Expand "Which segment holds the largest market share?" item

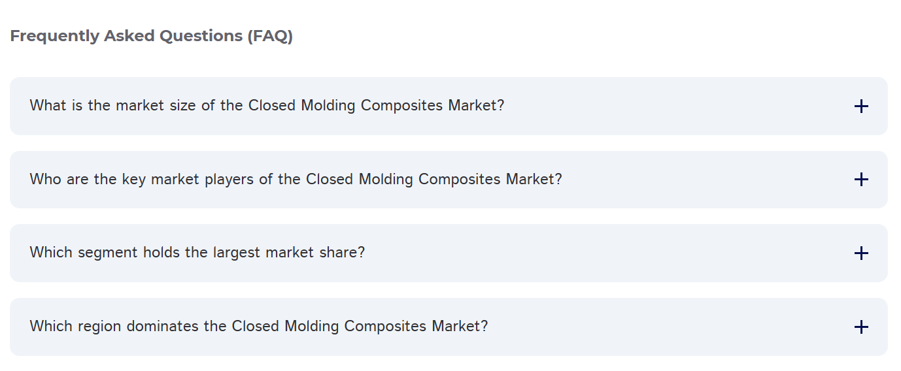pos(449,253)
